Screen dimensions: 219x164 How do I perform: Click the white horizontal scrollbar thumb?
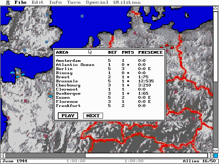click(146, 155)
